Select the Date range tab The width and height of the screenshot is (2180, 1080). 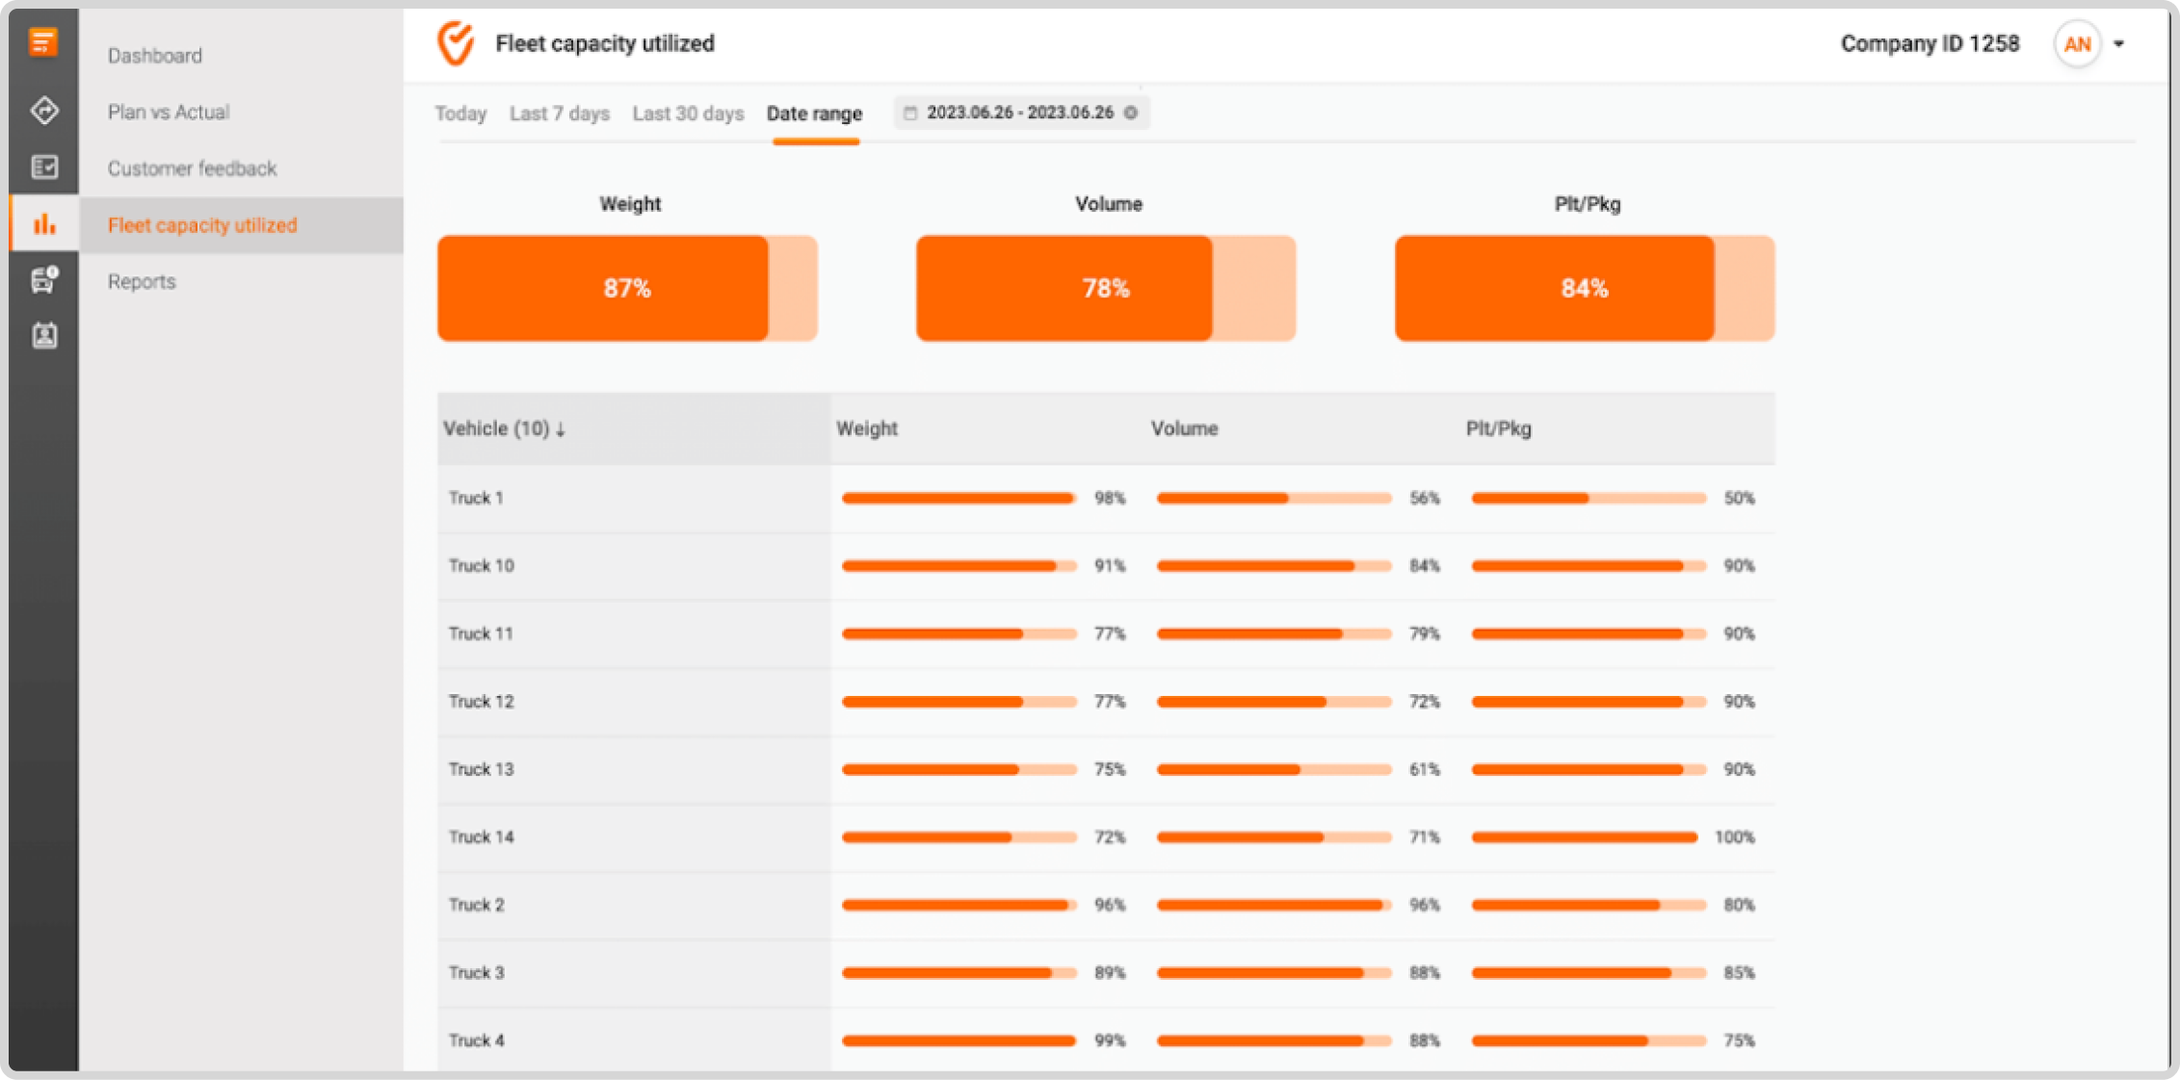[x=815, y=114]
